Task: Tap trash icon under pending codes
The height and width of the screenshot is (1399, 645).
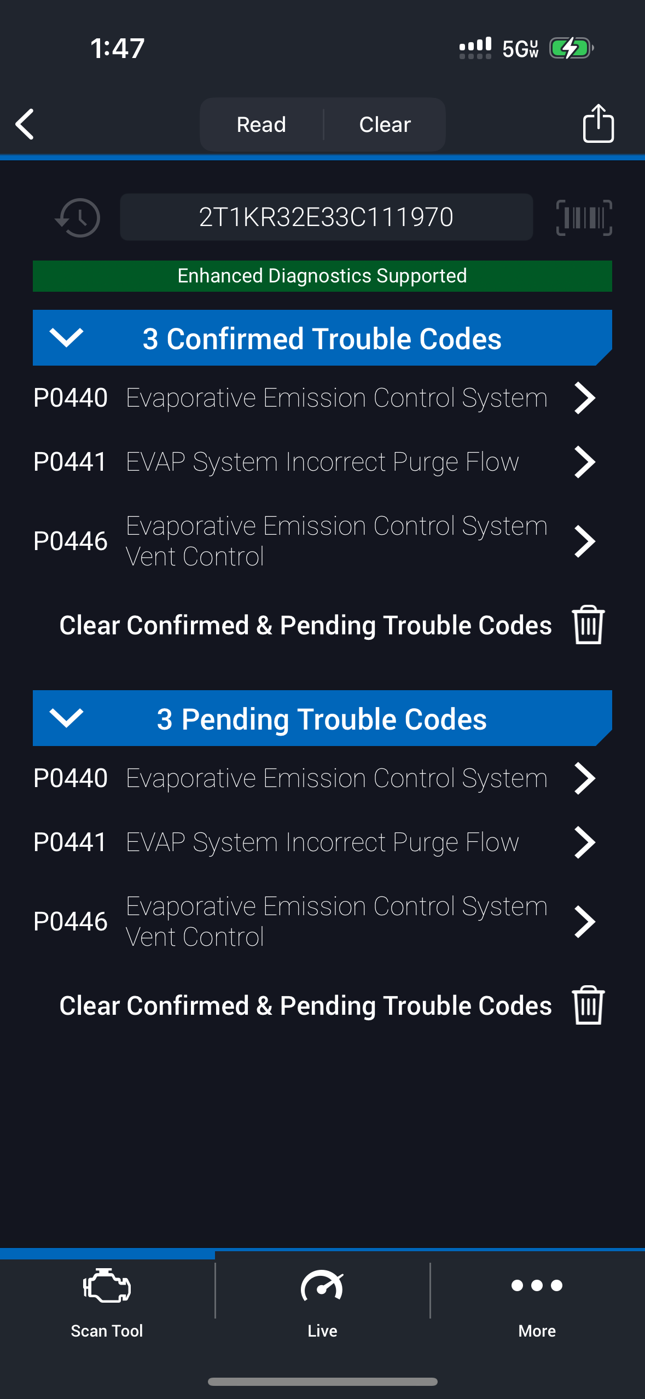Action: tap(588, 1005)
